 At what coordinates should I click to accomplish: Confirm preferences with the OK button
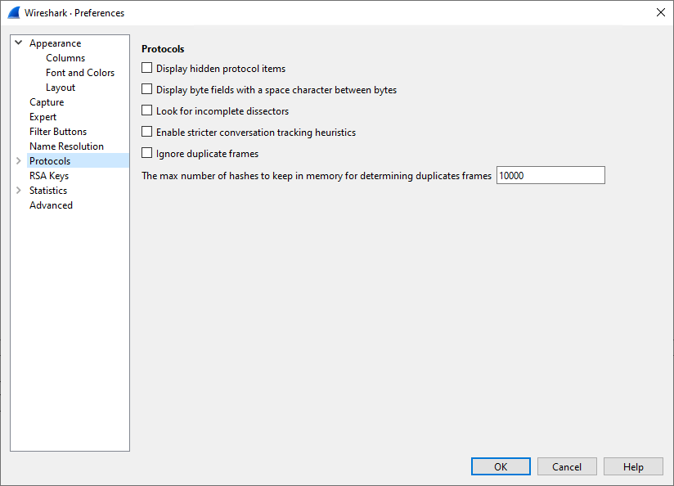(x=501, y=466)
